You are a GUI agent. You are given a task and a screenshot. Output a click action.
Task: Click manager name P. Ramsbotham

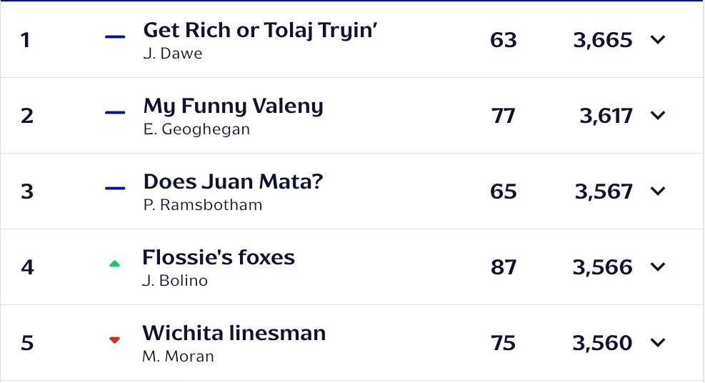(x=202, y=205)
